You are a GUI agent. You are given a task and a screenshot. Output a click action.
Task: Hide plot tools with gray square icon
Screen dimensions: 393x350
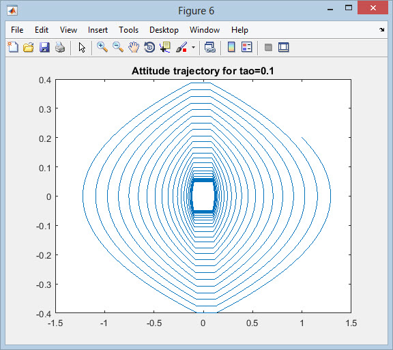268,47
